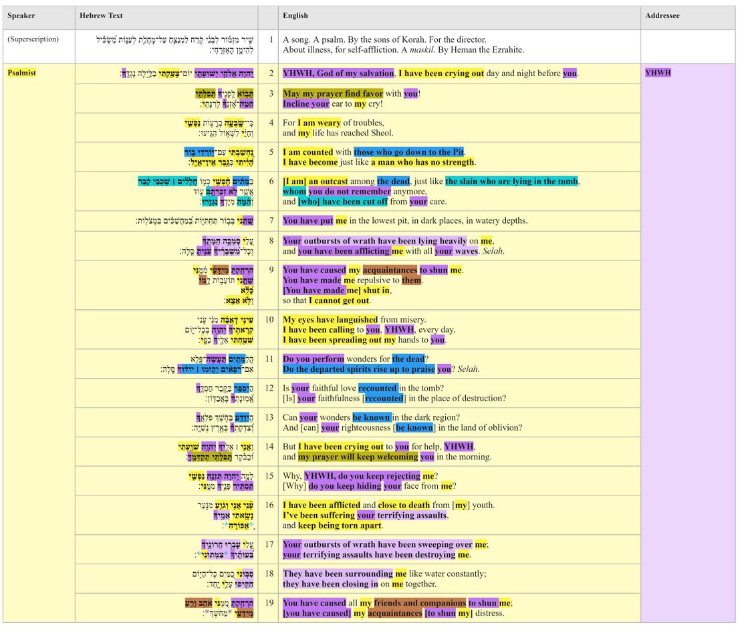Click "[I am] an outcast" in verse 6

(x=315, y=182)
